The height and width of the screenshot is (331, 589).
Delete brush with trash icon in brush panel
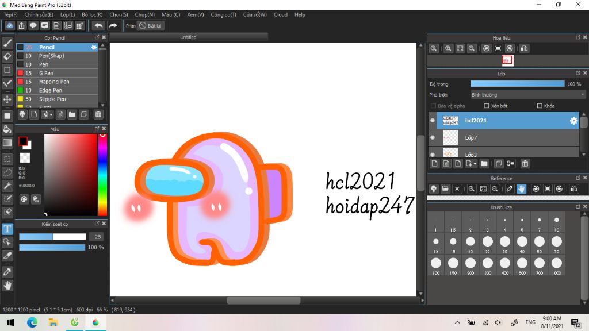[98, 114]
